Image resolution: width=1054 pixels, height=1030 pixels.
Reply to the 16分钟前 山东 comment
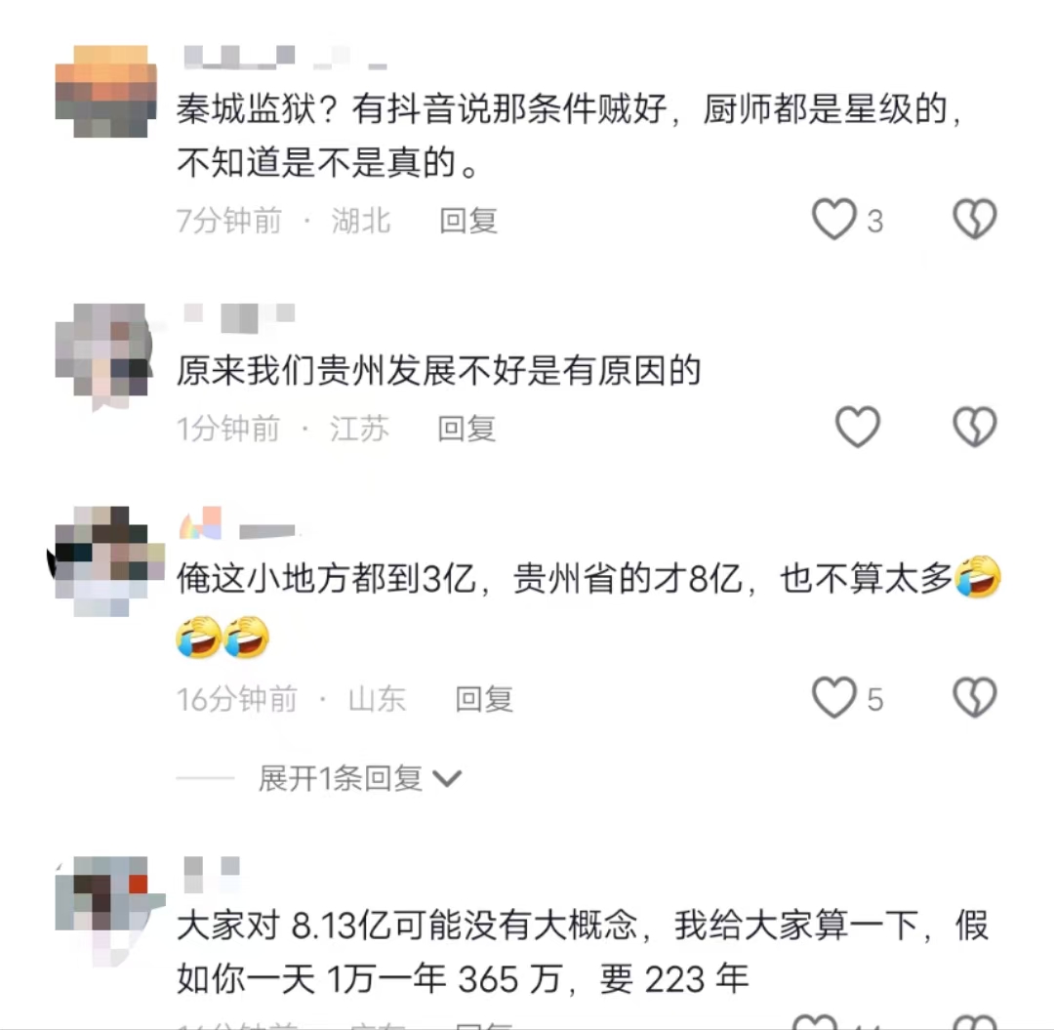pyautogui.click(x=484, y=699)
